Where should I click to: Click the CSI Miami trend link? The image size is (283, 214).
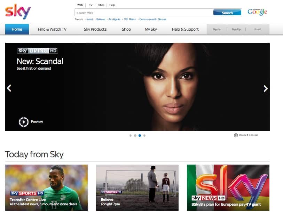[x=129, y=19]
